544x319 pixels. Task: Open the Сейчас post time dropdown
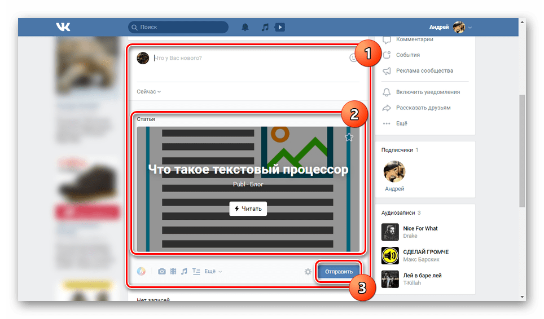point(148,91)
